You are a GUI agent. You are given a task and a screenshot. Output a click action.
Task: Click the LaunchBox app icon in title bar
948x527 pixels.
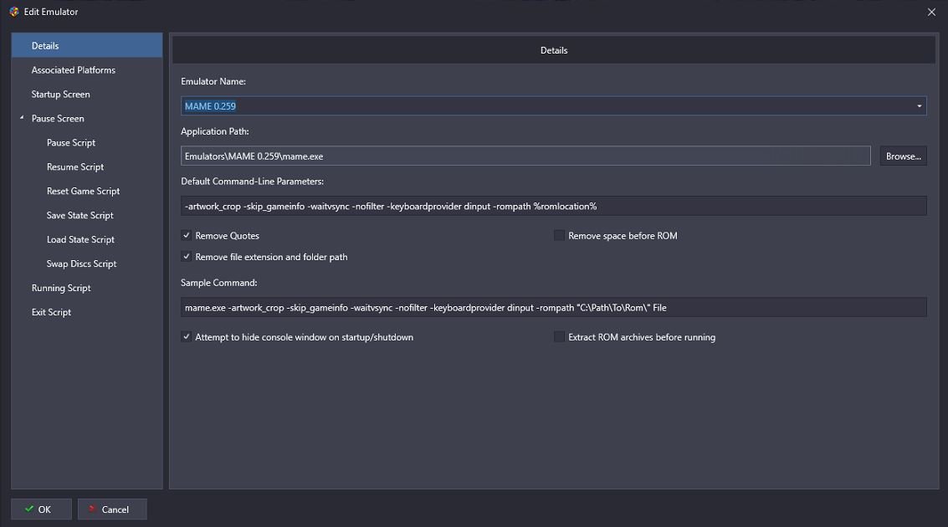click(x=14, y=12)
